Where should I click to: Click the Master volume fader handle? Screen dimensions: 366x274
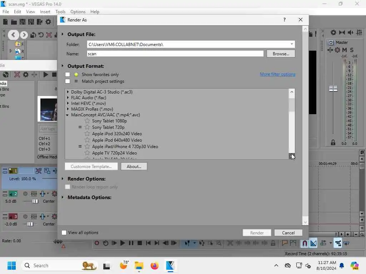[333, 89]
